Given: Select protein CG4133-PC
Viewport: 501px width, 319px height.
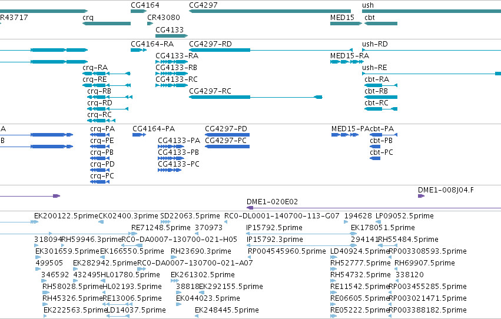Looking at the screenshot, I should coord(178,164).
